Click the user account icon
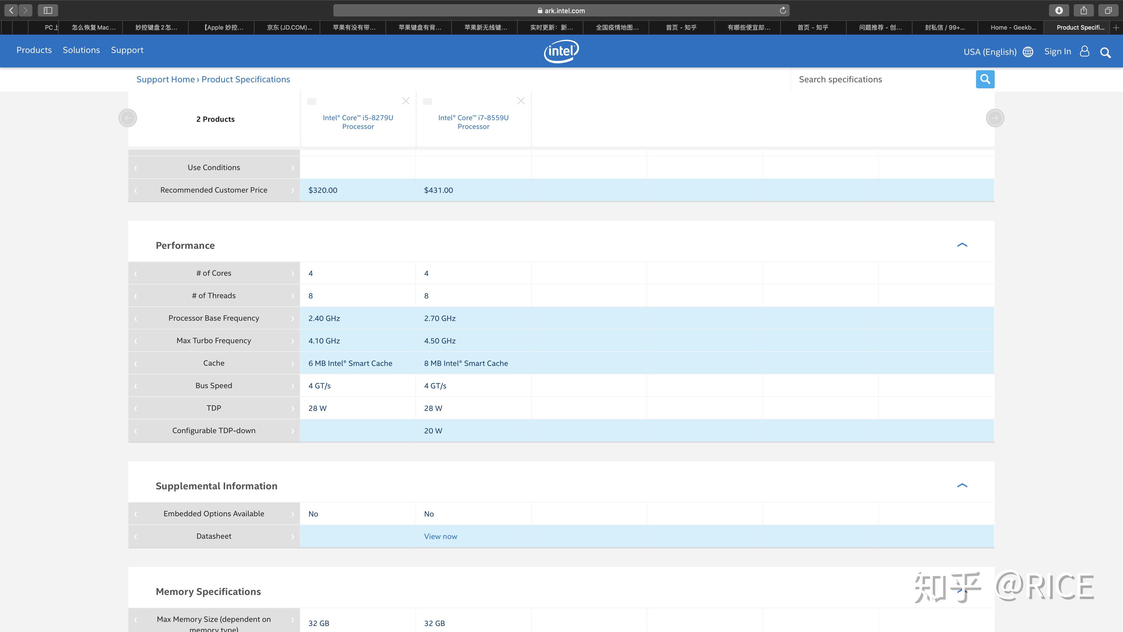1123x632 pixels. (x=1085, y=52)
